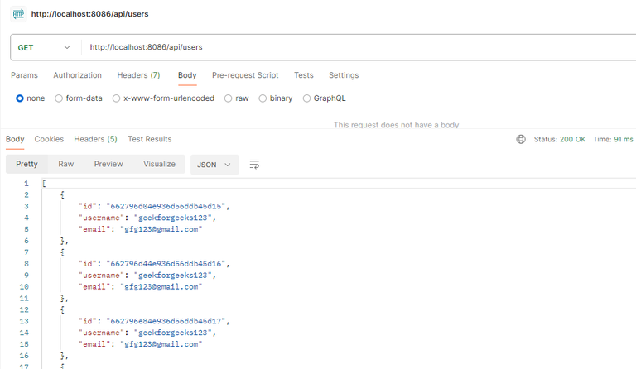Click the HTTP request icon beside title
This screenshot has height=369, width=636.
[x=18, y=14]
